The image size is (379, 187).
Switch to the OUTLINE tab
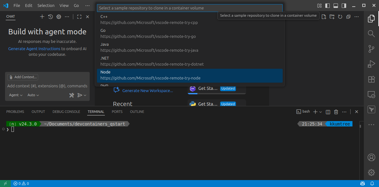click(x=137, y=112)
